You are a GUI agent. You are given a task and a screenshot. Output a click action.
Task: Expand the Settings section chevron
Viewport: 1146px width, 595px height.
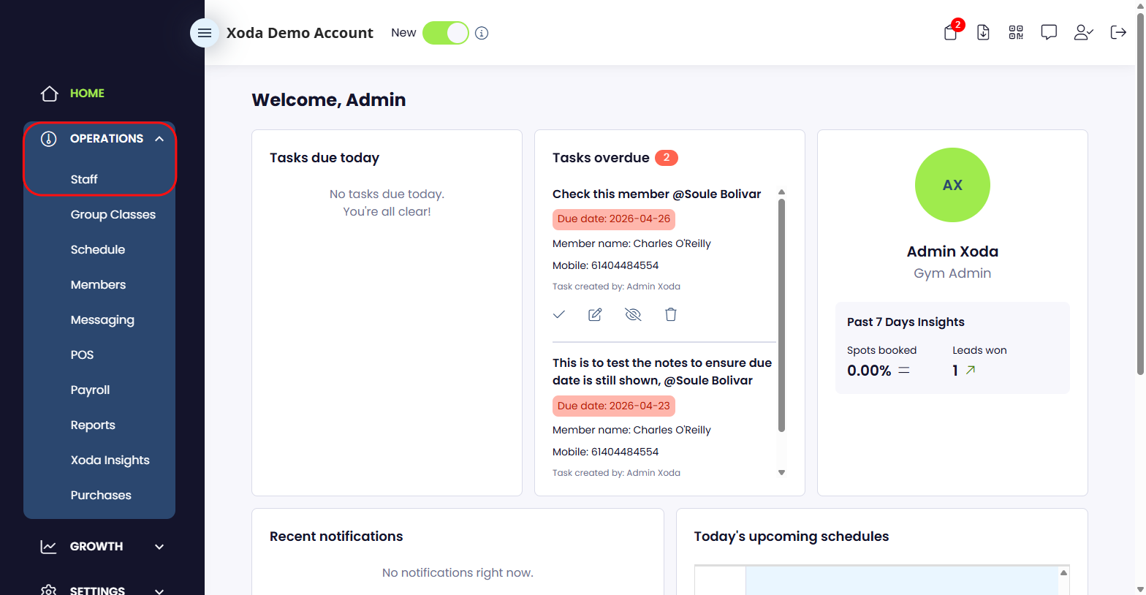click(159, 591)
